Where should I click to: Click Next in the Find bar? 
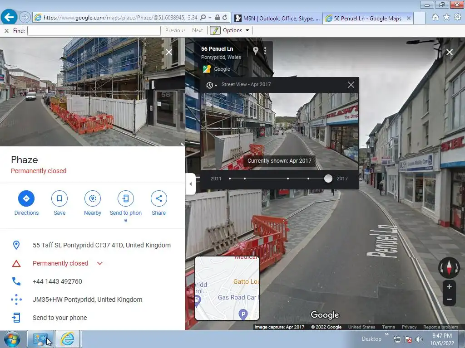[198, 30]
